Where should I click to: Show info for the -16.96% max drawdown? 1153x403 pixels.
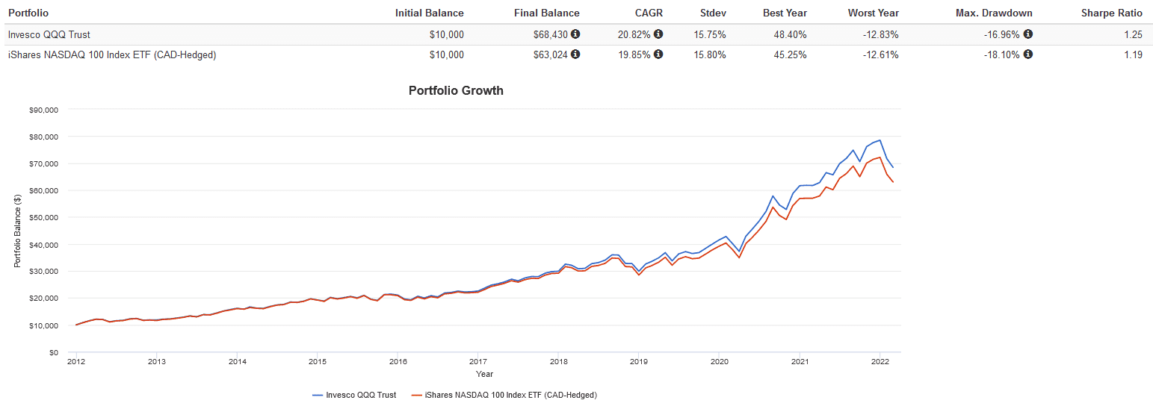pos(1028,34)
